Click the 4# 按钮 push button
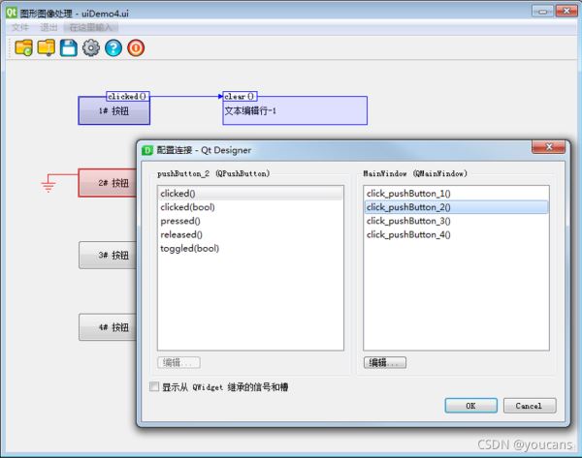Viewport: 582px width, 458px height. point(108,327)
